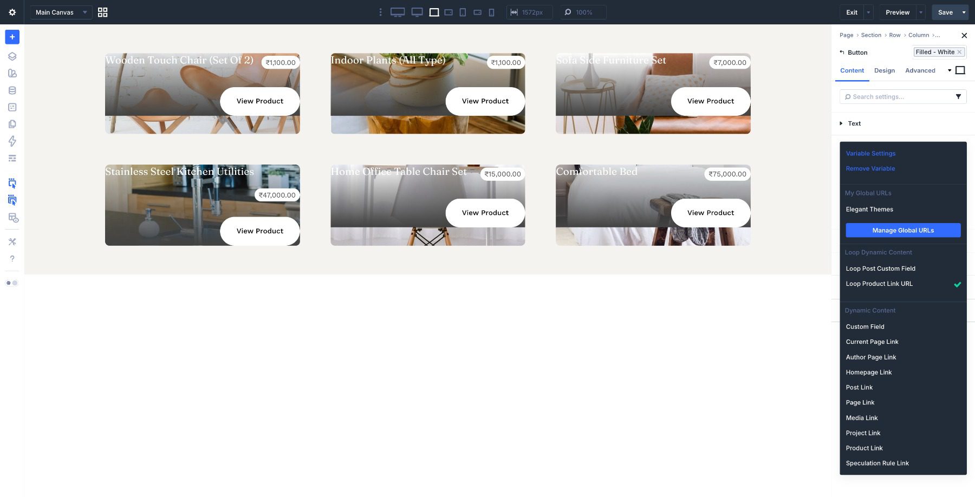Expand the Text settings section
Screen dimensions: 975x497
[854, 123]
